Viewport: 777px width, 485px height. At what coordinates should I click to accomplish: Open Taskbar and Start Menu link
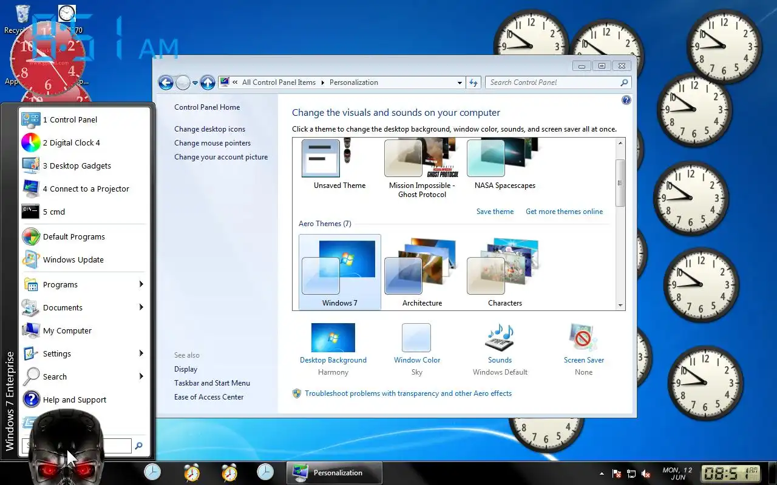coord(212,383)
